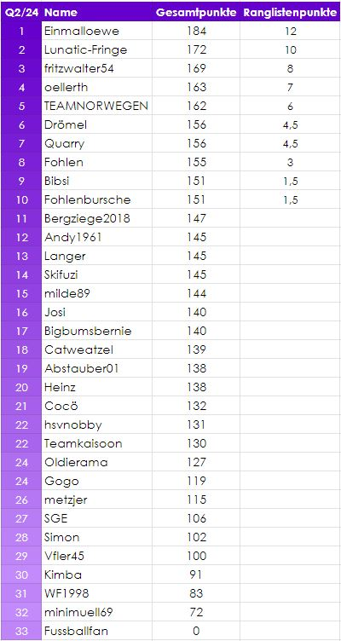Select the metzjer name cell

[97, 500]
